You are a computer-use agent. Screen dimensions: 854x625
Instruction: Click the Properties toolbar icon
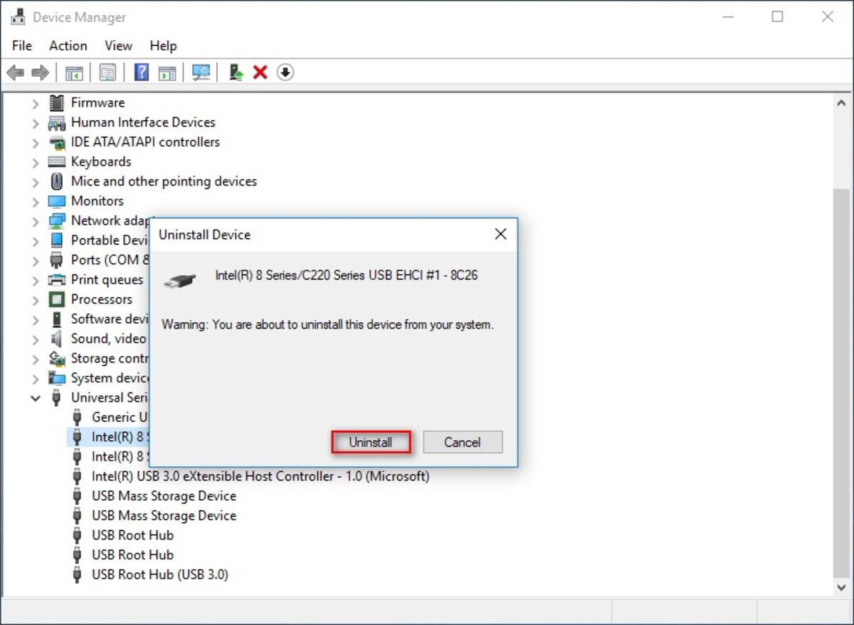click(x=107, y=73)
